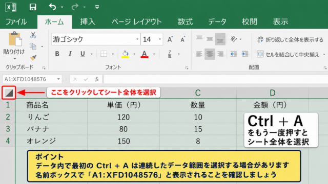Select row 3 header
The image size is (328, 184).
coord(8,129)
